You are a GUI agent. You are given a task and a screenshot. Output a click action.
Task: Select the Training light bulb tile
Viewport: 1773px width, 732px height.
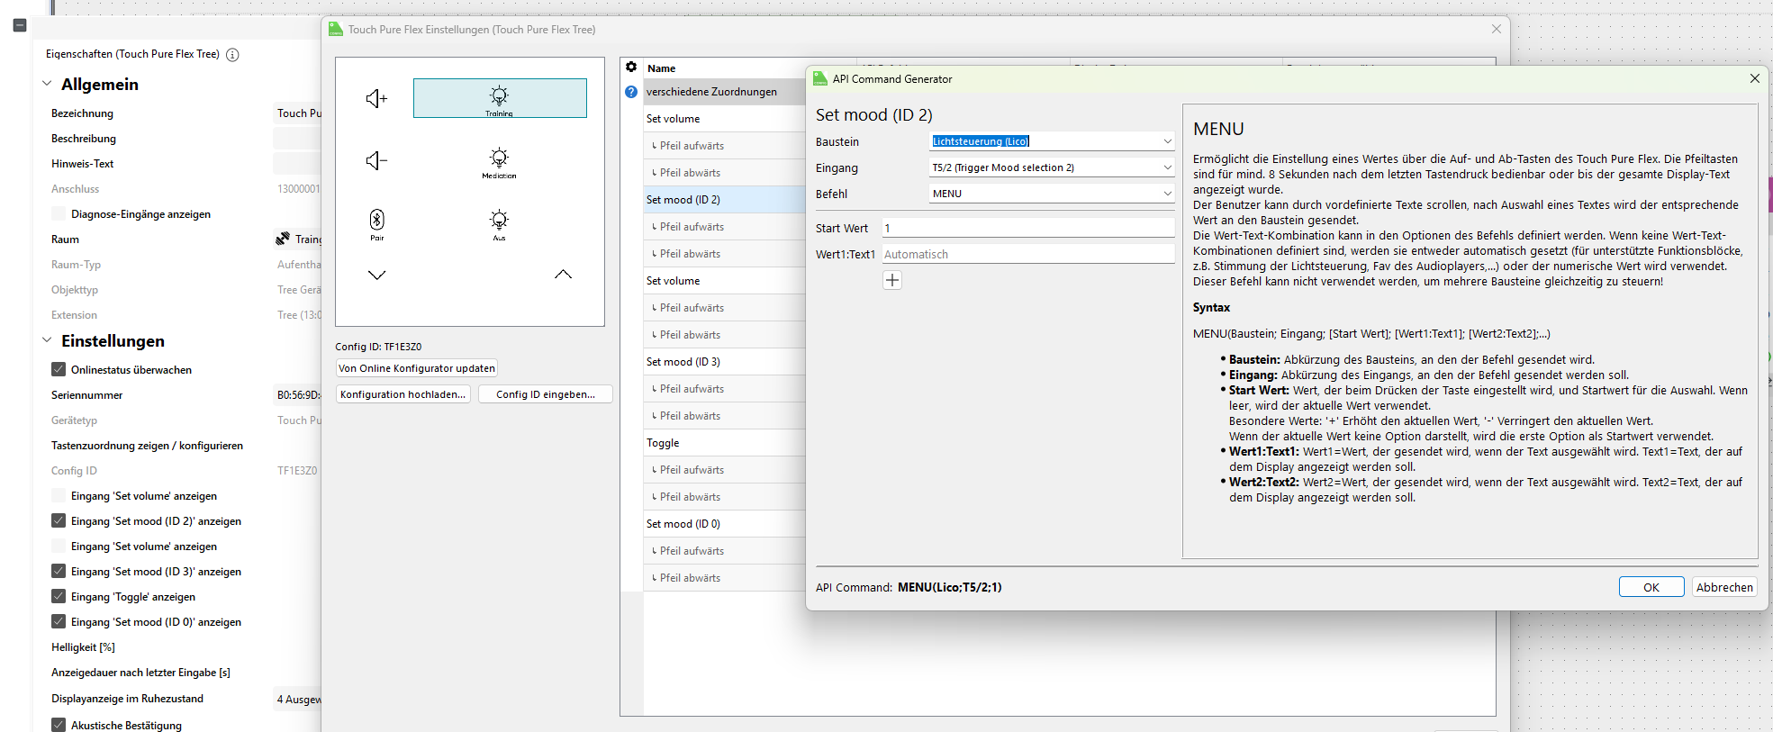[x=500, y=98]
